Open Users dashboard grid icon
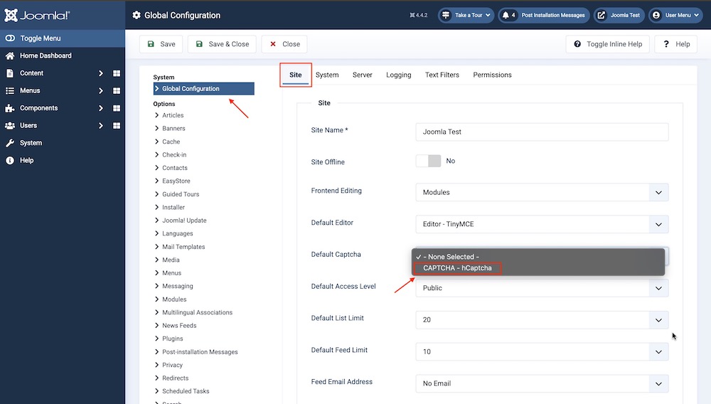The image size is (711, 404). 117,126
